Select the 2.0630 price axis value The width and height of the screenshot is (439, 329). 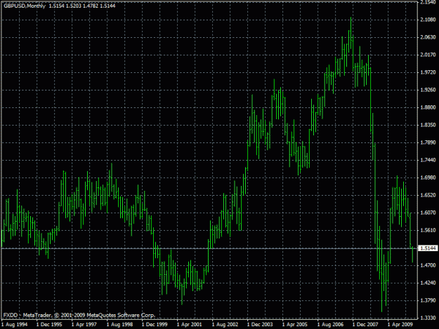coord(428,37)
